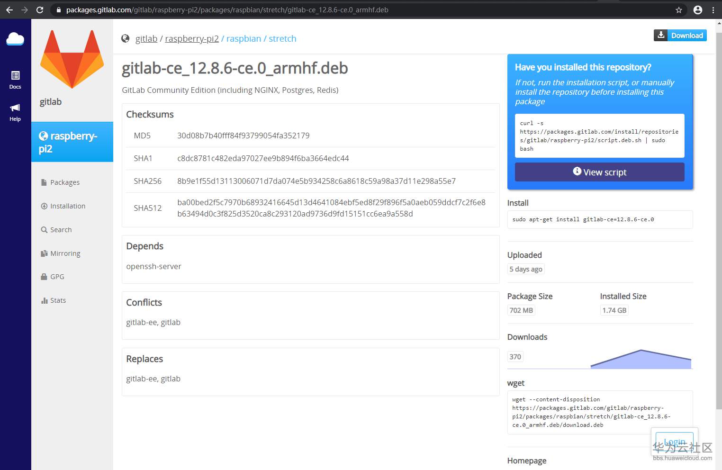Click the Packages file icon

click(44, 182)
